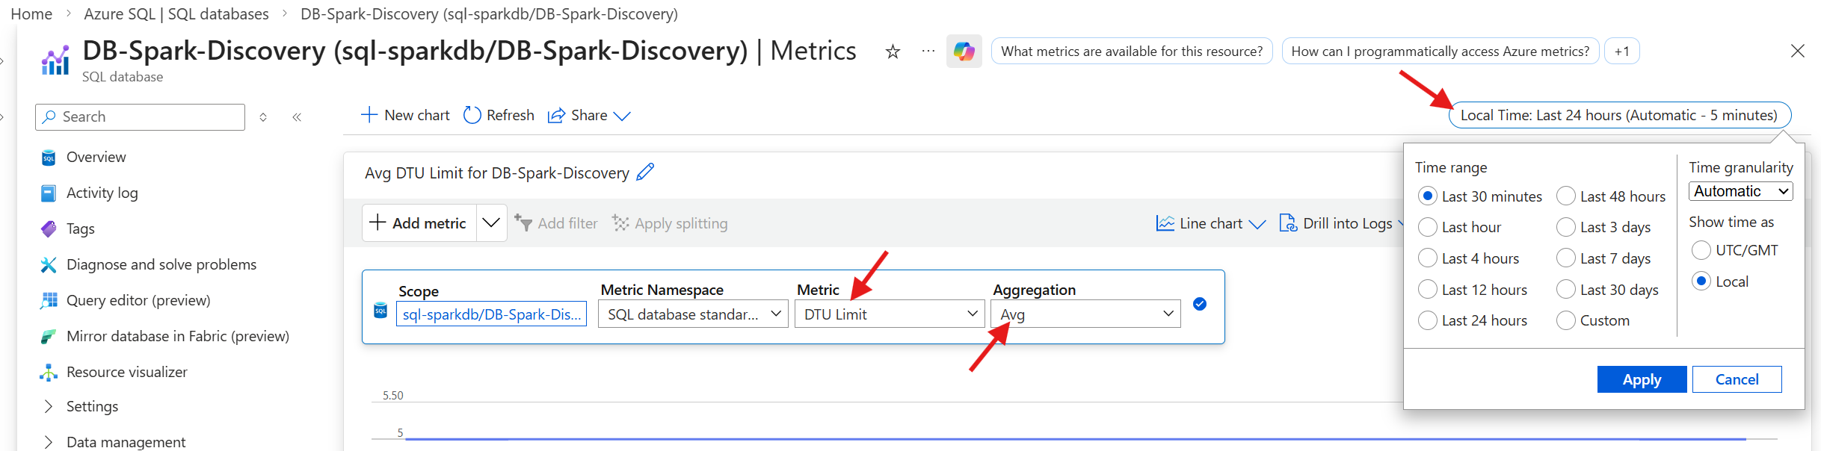Open the Time granularity Automatic dropdown
The width and height of the screenshot is (1821, 451).
[1741, 191]
